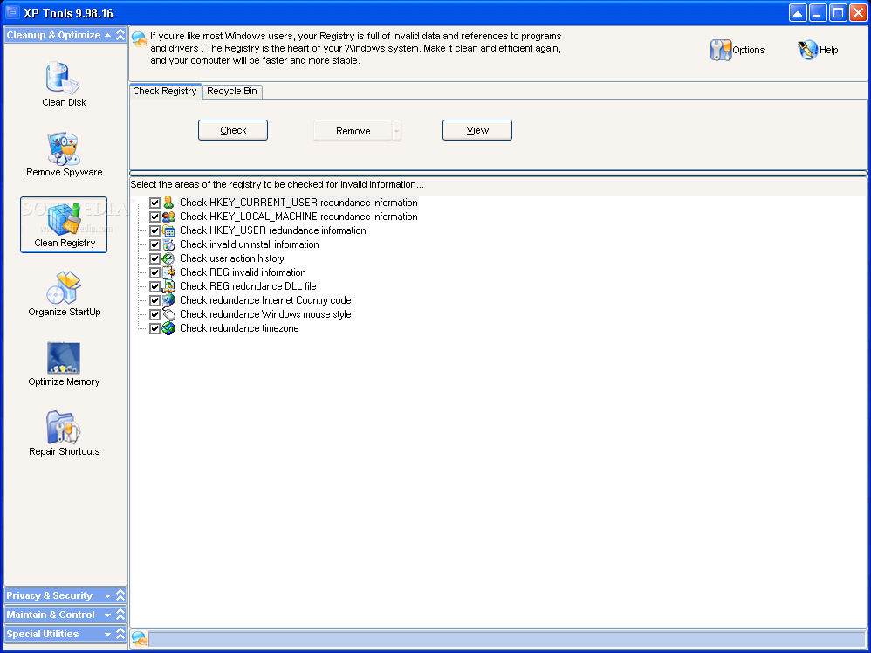Toggle the redundance Windows mouse style checkbox
The image size is (871, 653).
coord(155,314)
